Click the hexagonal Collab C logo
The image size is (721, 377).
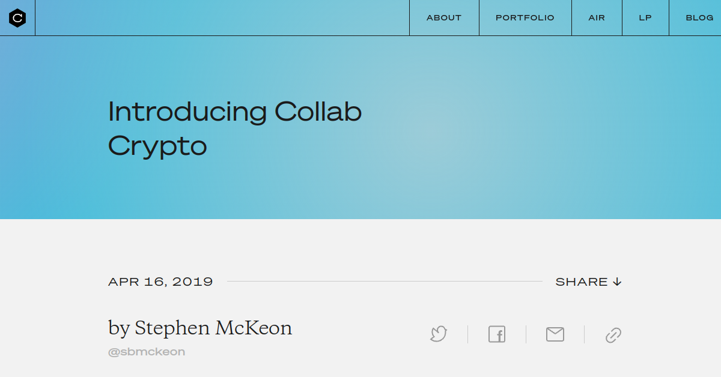(17, 17)
